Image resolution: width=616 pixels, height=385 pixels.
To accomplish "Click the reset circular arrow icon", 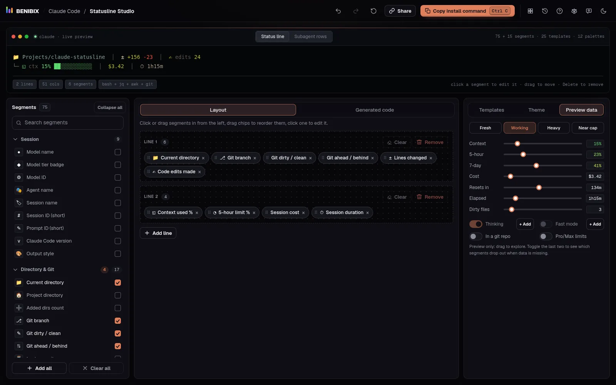I will tap(373, 11).
